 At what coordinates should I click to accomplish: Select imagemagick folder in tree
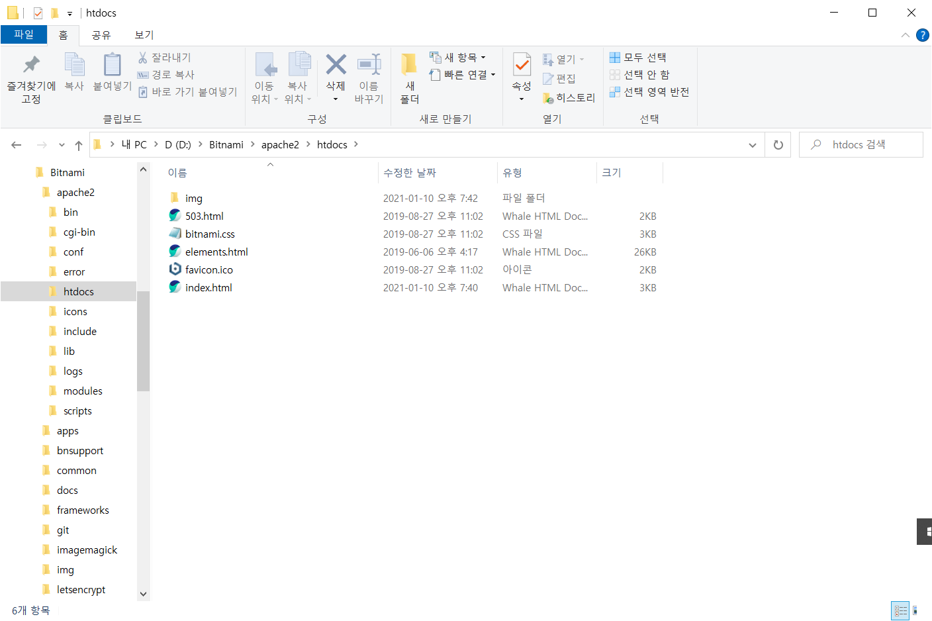[87, 550]
